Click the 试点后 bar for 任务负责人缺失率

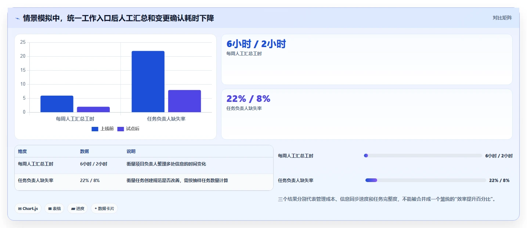[184, 101]
